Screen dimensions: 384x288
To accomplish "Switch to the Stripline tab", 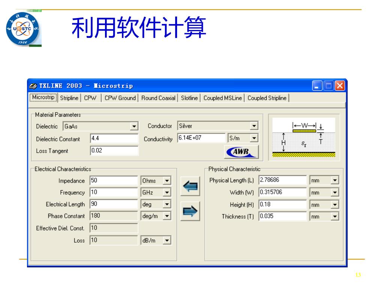I will (x=69, y=98).
